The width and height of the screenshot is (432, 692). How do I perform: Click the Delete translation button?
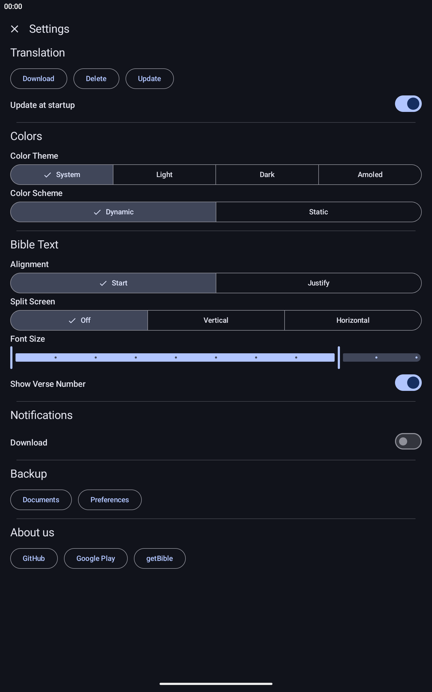tap(96, 79)
